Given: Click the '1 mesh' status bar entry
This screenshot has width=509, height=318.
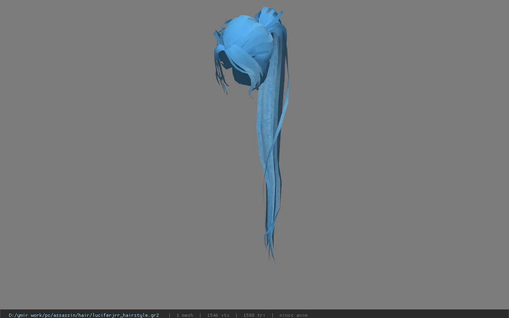Looking at the screenshot, I should (185, 315).
